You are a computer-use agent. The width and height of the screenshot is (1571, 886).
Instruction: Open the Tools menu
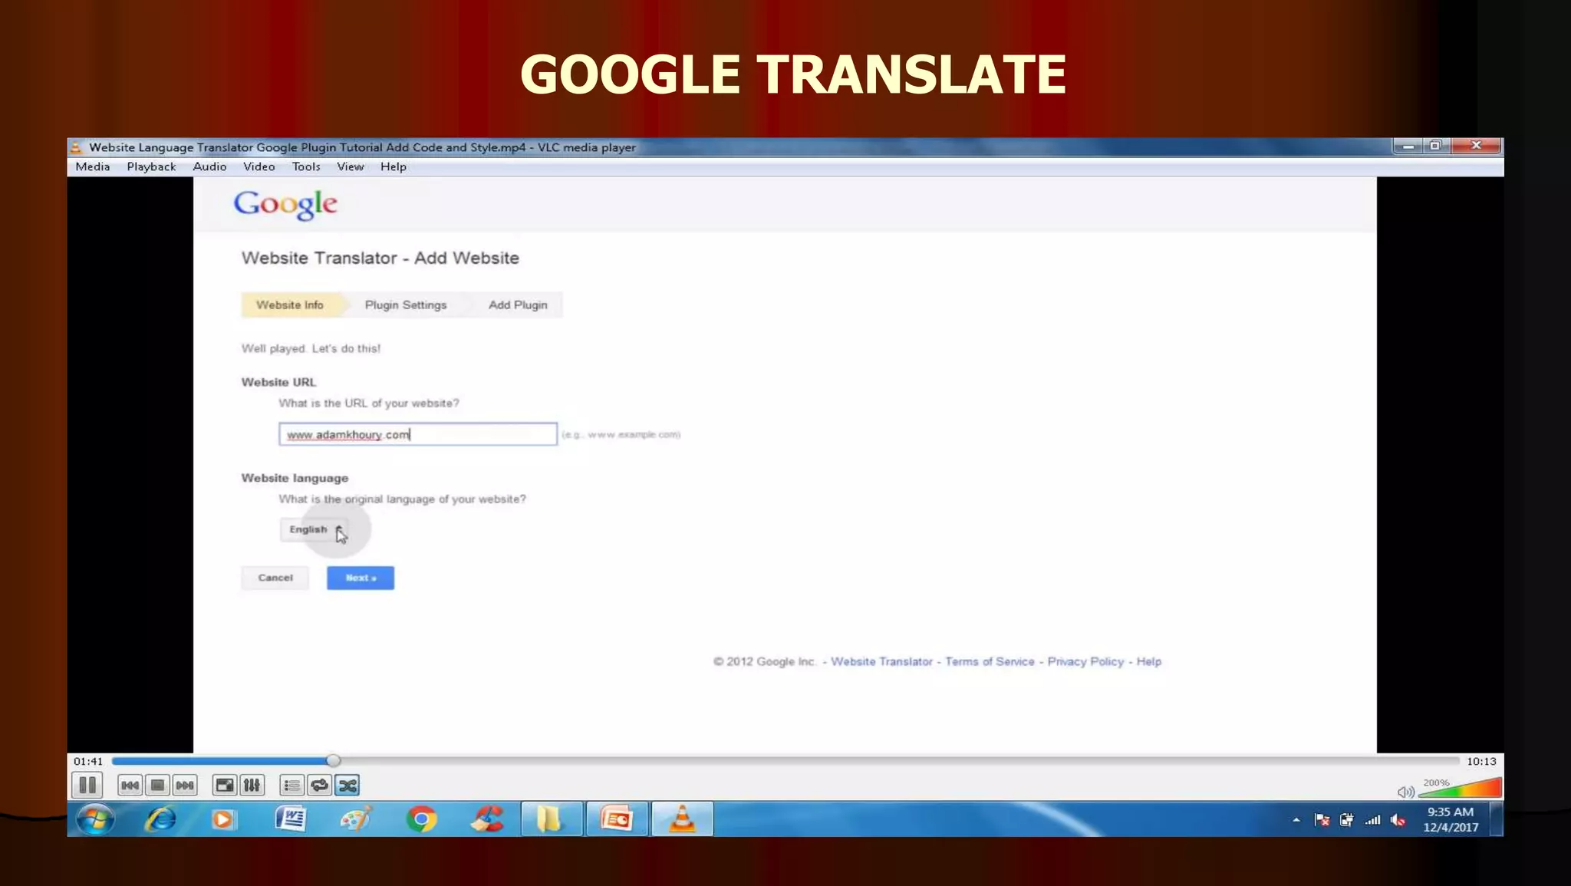pyautogui.click(x=306, y=166)
